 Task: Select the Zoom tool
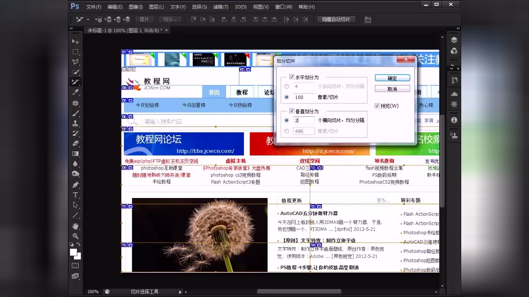75,236
